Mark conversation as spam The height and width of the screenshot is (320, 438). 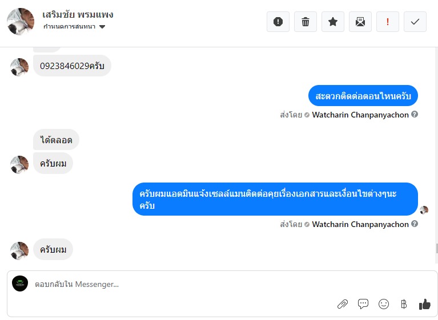278,22
